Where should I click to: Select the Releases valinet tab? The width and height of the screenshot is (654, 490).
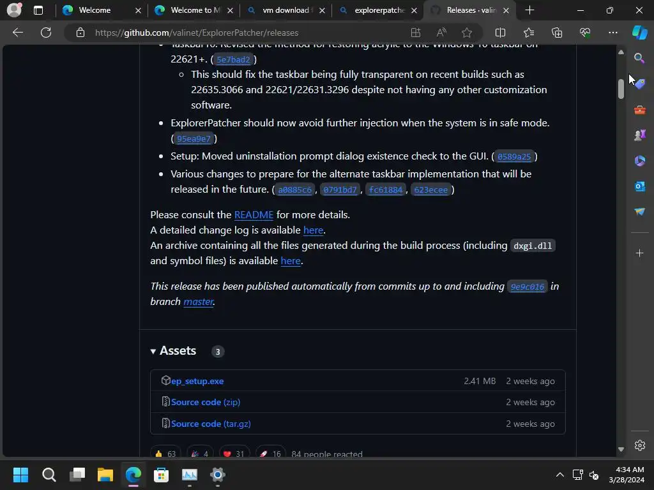pyautogui.click(x=471, y=10)
